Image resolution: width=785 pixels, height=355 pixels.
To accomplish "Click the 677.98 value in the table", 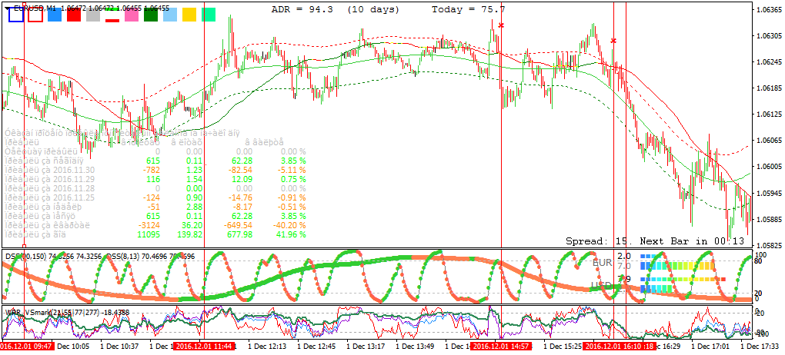I will click(240, 234).
